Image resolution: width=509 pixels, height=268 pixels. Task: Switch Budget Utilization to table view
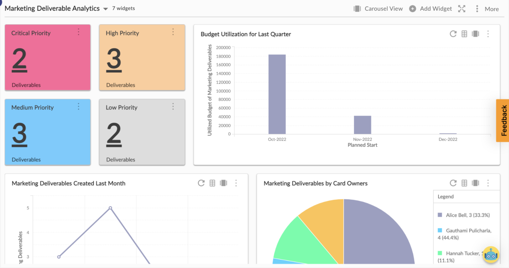pos(464,34)
